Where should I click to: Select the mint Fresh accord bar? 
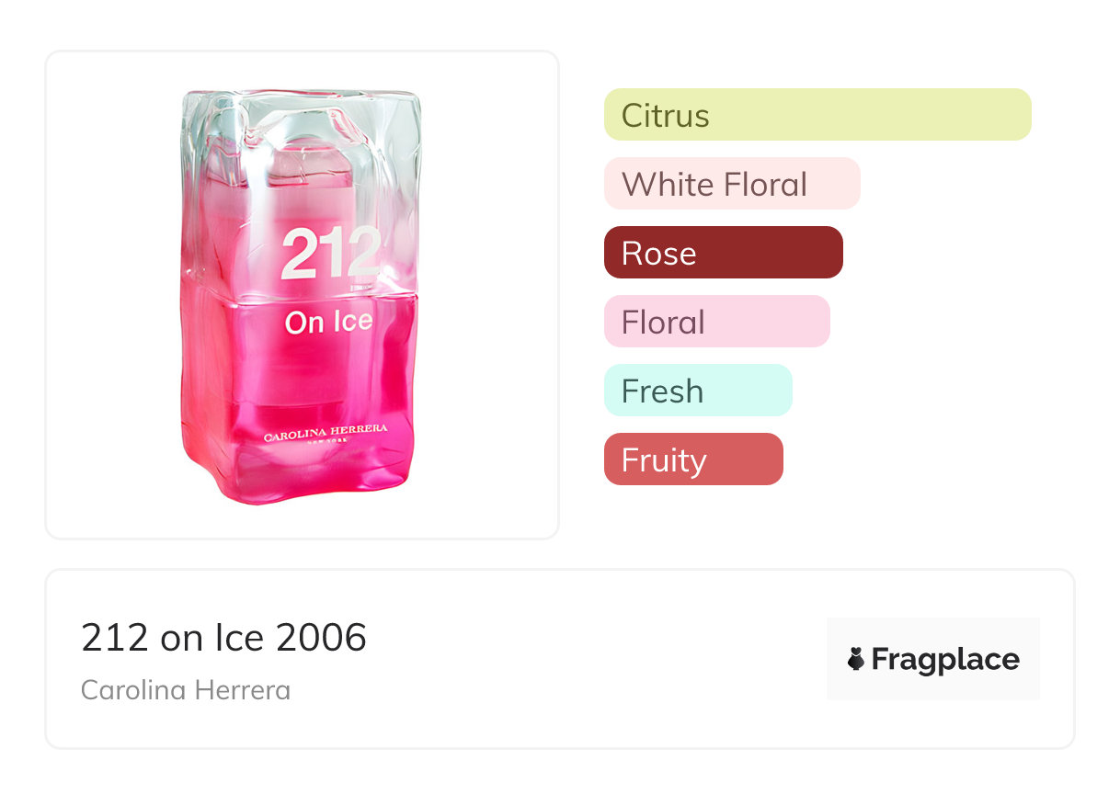(697, 391)
